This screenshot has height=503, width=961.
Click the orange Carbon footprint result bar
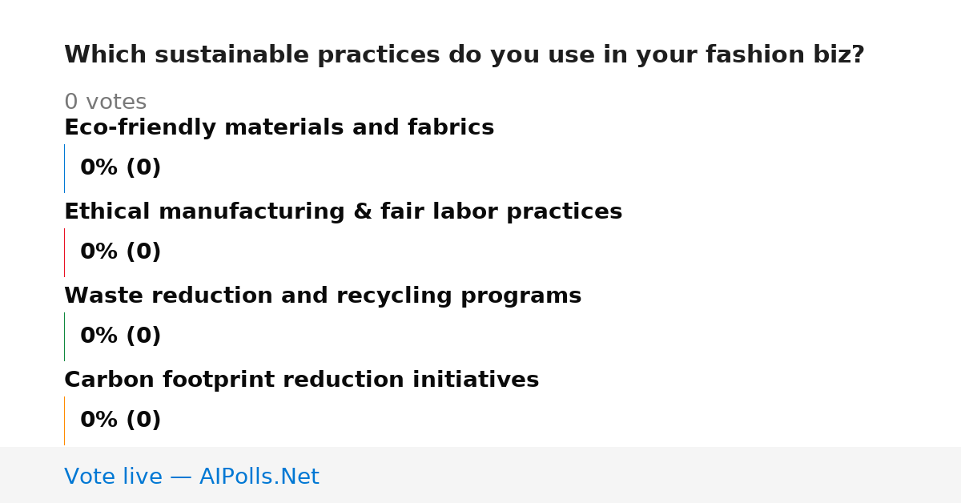(x=64, y=421)
